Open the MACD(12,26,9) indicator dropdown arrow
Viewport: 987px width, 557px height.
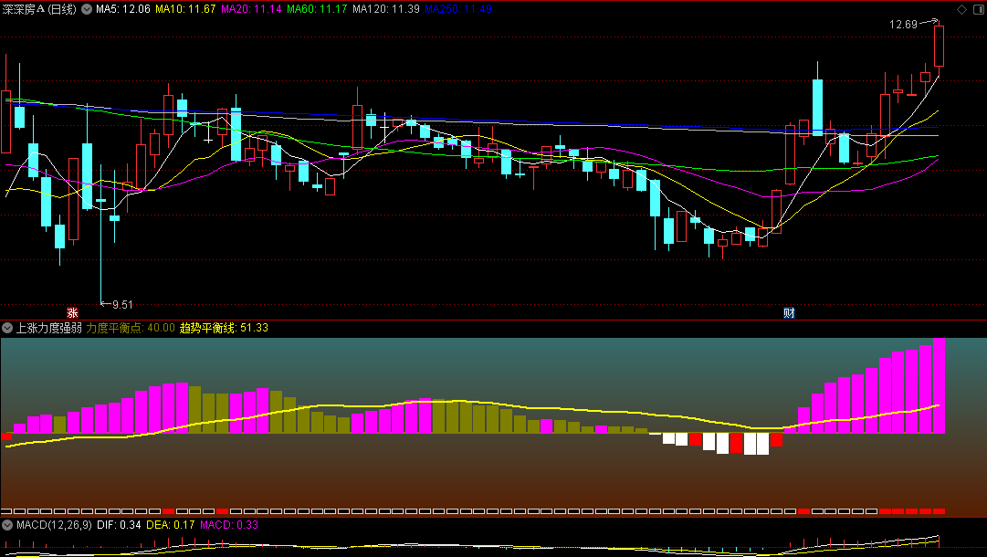click(x=7, y=525)
